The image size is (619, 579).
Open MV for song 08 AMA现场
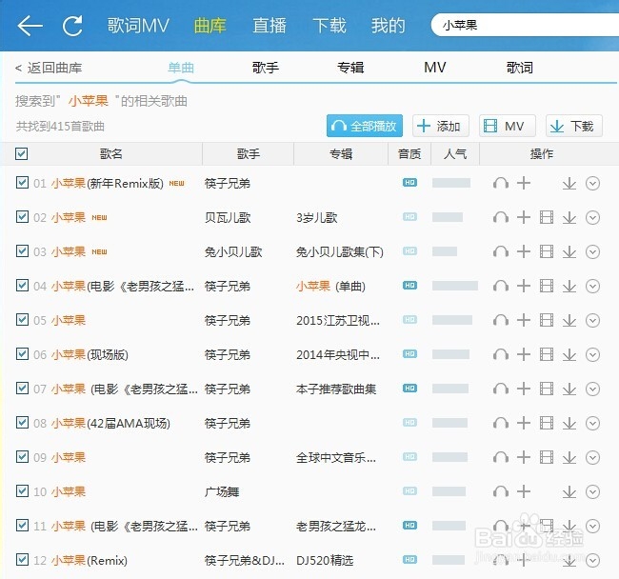[547, 423]
